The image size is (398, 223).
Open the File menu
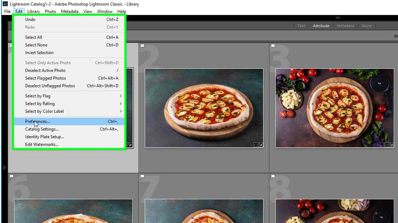click(7, 12)
